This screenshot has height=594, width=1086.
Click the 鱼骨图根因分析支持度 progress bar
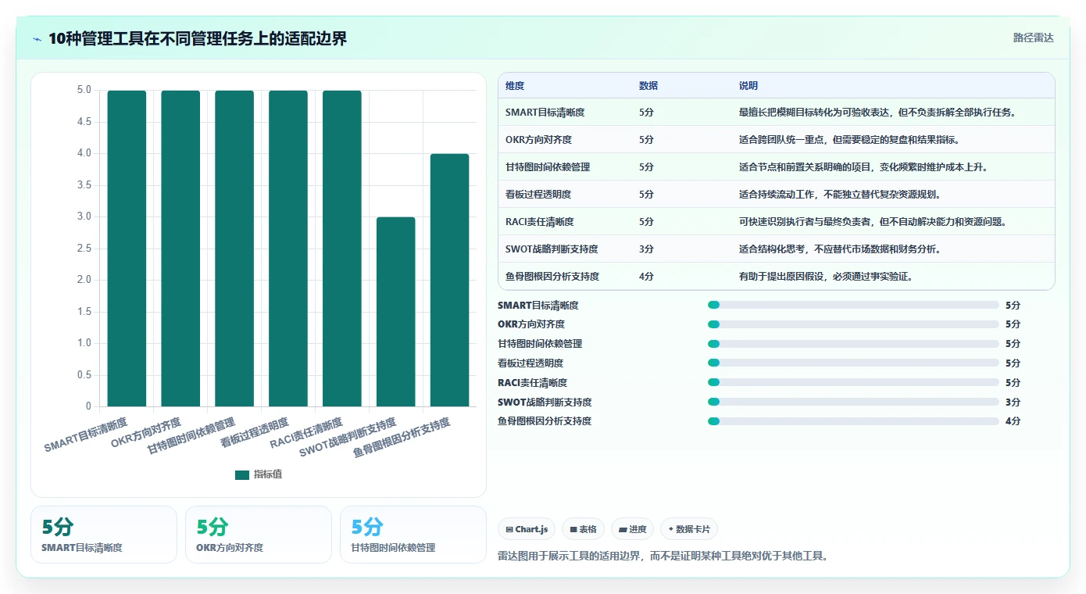(853, 421)
